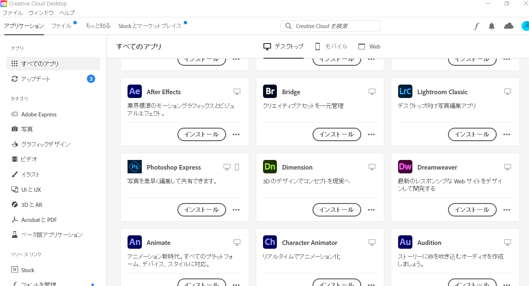Screen dimensions: 529x286
Task: Open the cloud sync status icon
Action: (x=508, y=26)
